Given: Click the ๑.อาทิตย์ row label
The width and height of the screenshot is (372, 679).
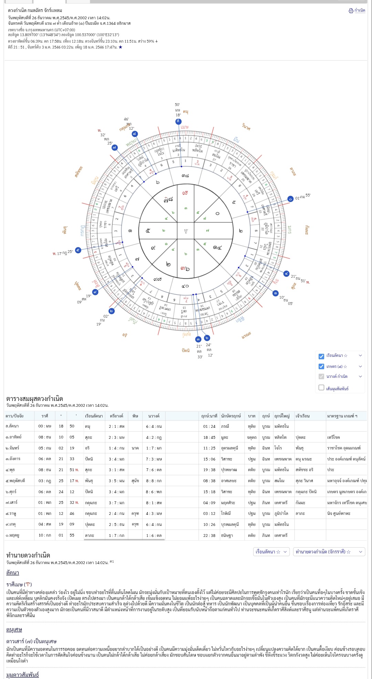Looking at the screenshot, I should click(13, 437).
